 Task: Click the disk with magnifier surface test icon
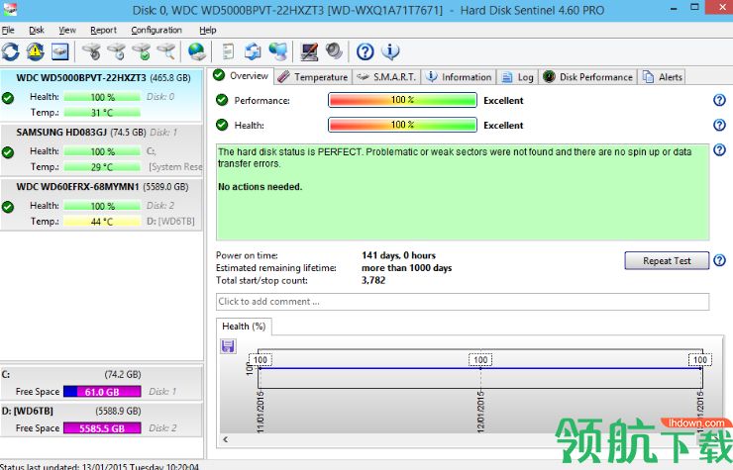click(166, 51)
